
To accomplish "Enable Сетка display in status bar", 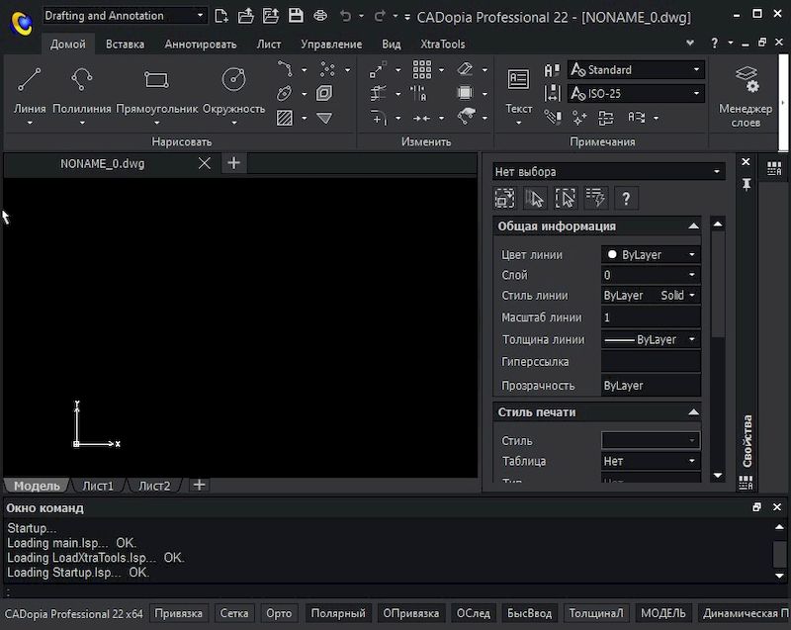I will [x=233, y=613].
